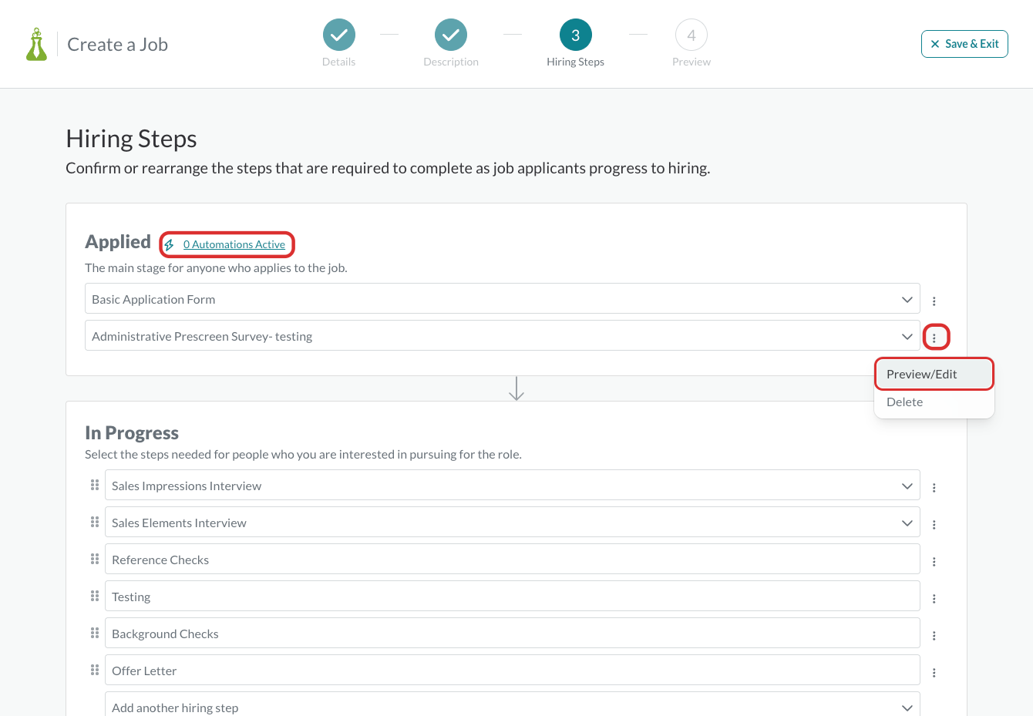1033x716 pixels.
Task: Click drag handle for Offer Letter
Action: pyautogui.click(x=95, y=670)
